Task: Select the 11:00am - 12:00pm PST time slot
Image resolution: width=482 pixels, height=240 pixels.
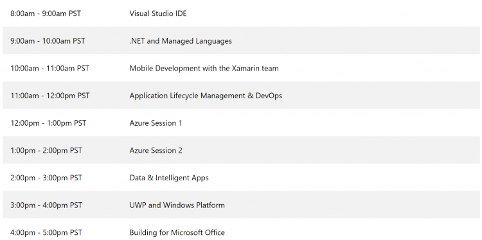Action: pyautogui.click(x=49, y=96)
